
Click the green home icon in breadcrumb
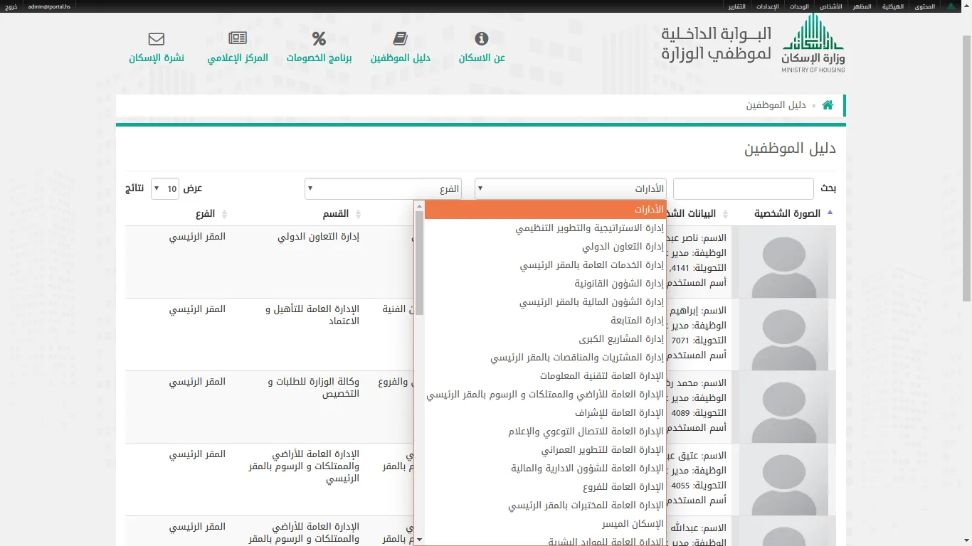(x=828, y=105)
